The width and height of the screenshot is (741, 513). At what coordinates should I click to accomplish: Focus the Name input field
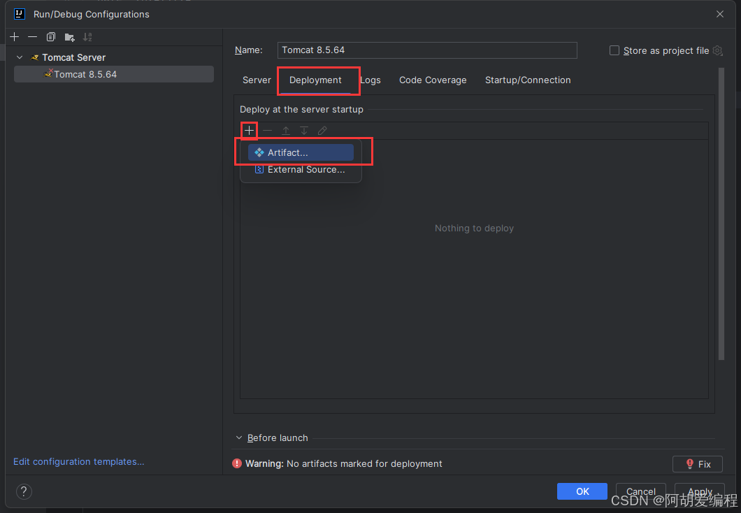[426, 50]
